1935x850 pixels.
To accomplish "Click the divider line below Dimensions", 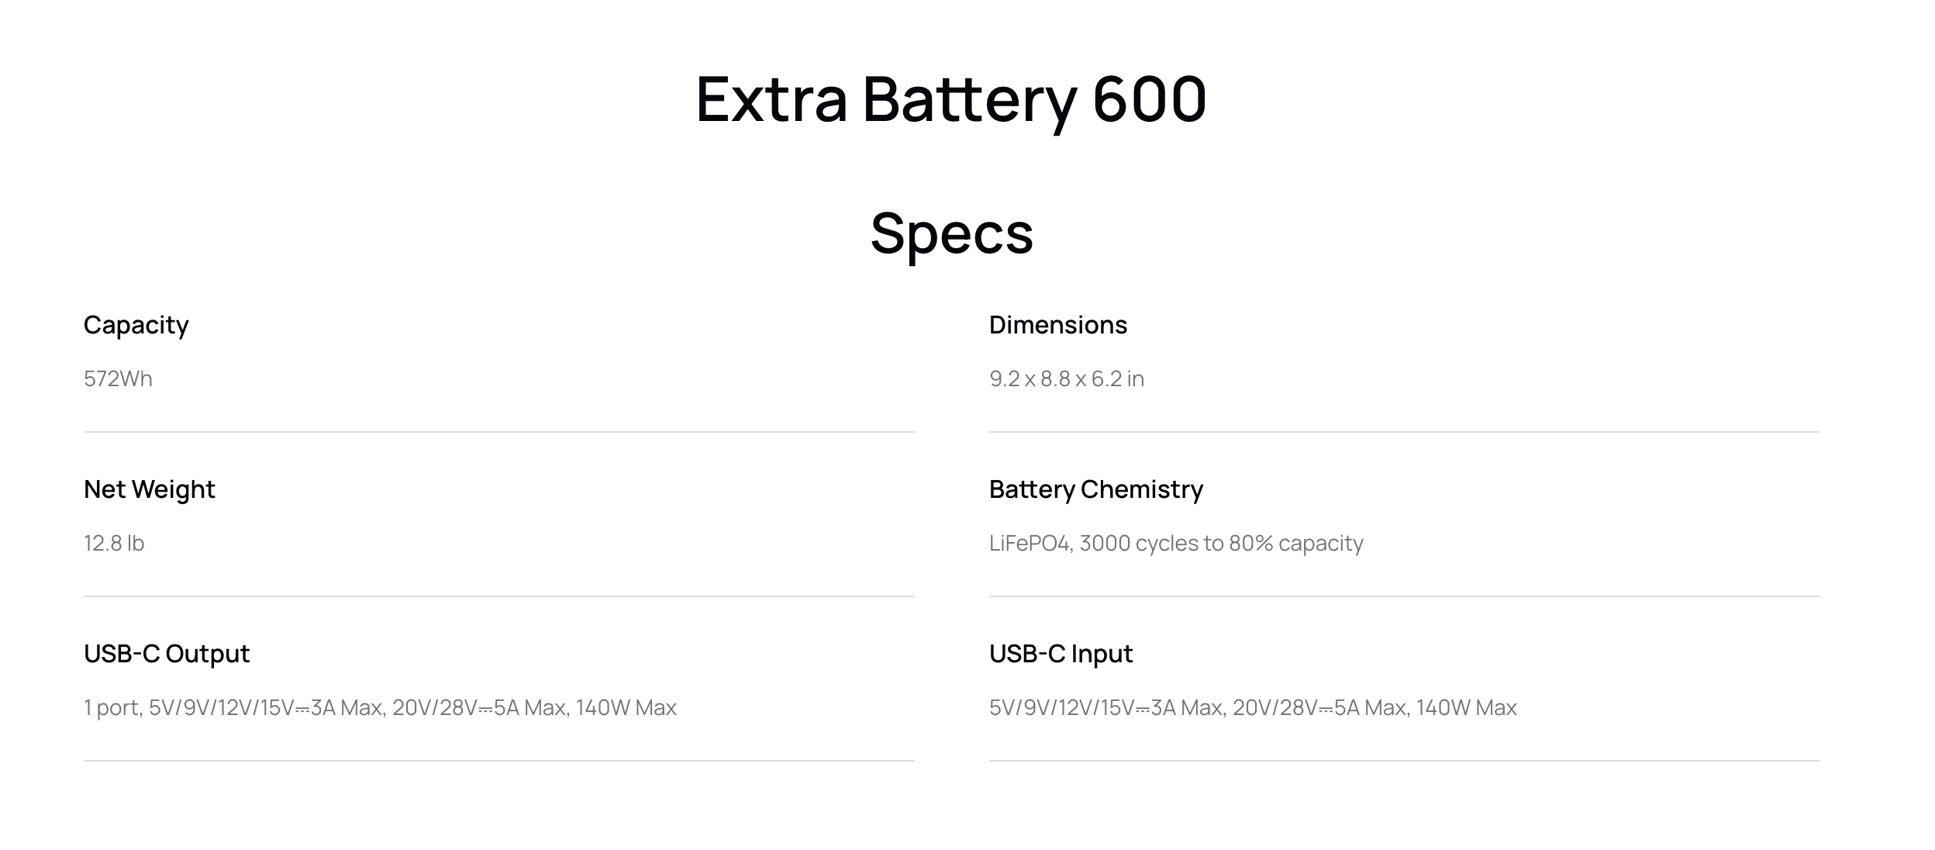I will (1405, 432).
